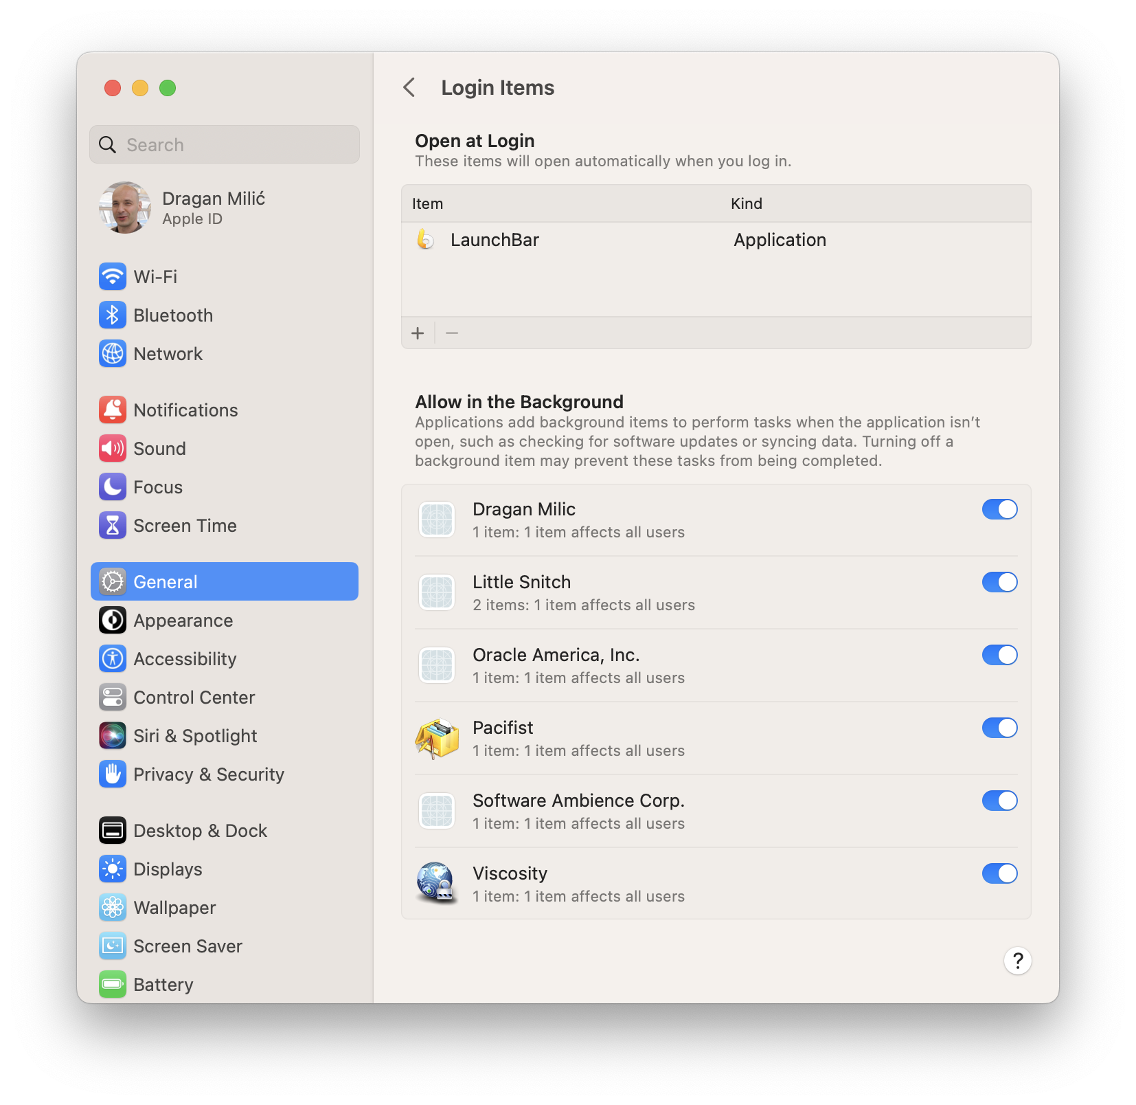Click the Kind column header

[746, 203]
